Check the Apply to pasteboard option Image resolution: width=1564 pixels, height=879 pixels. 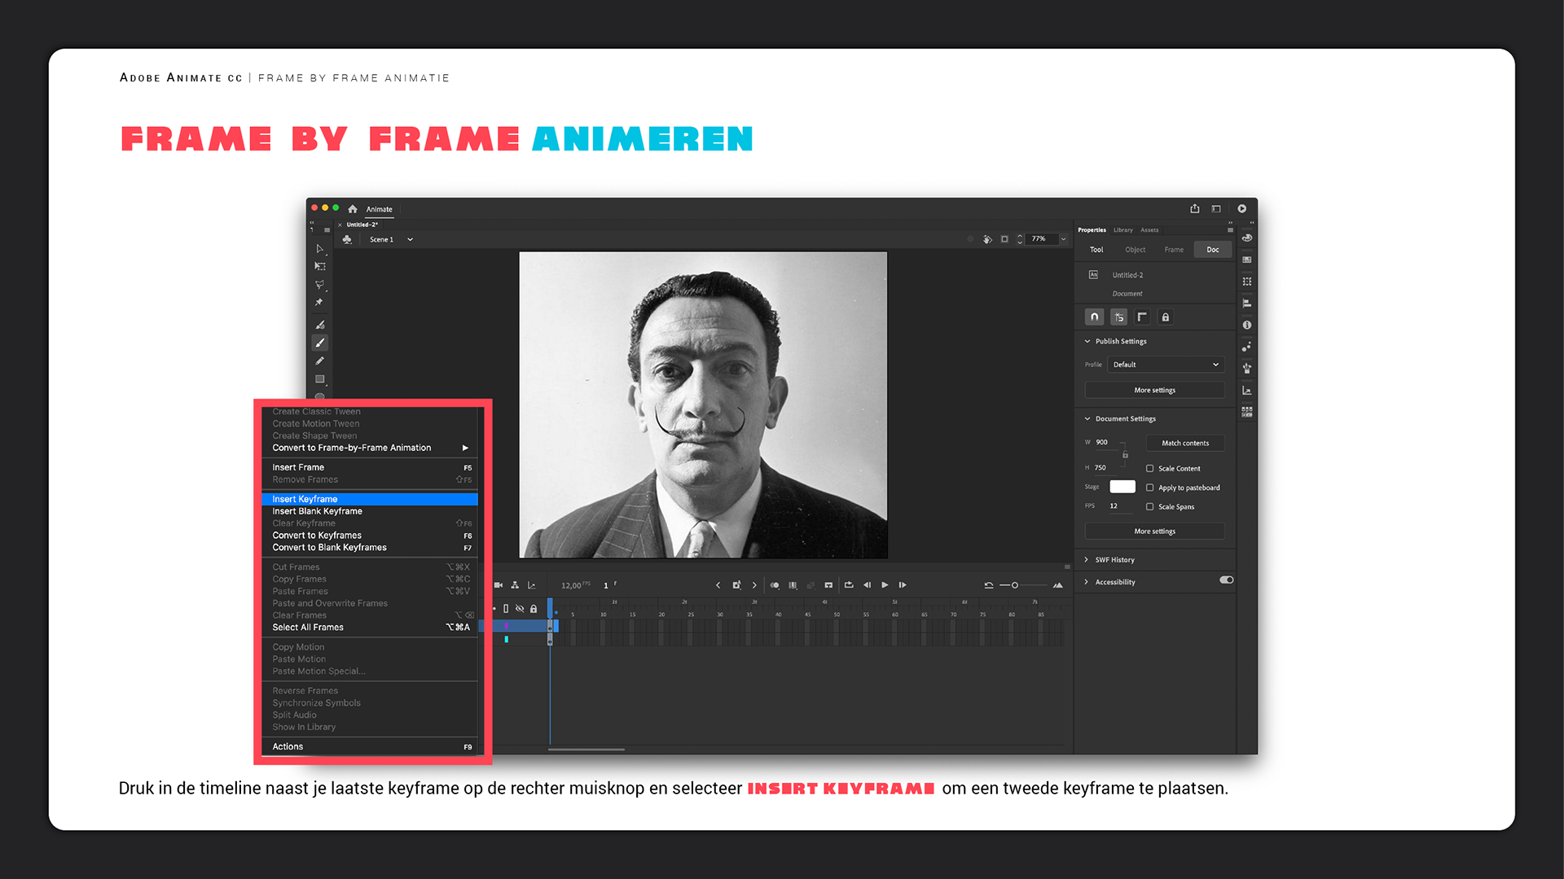1150,488
